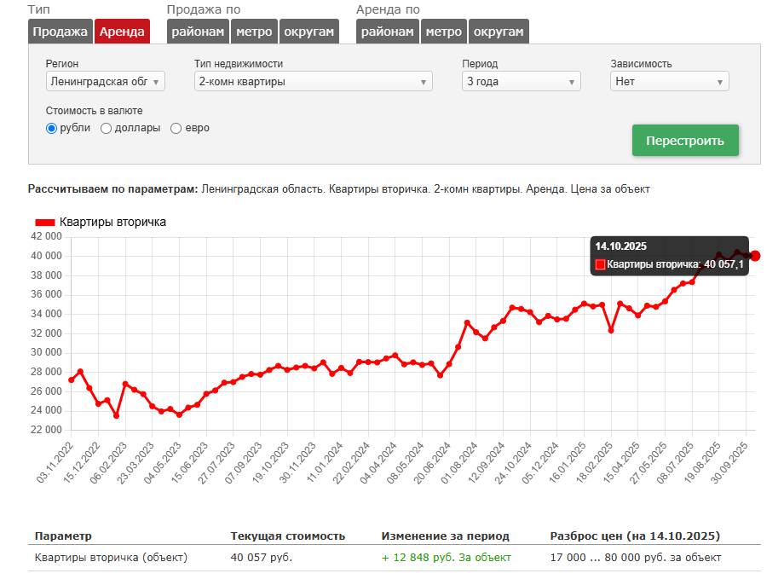Click the sharp dip point near 18.02.2025
This screenshot has height=585, width=784.
[x=611, y=330]
